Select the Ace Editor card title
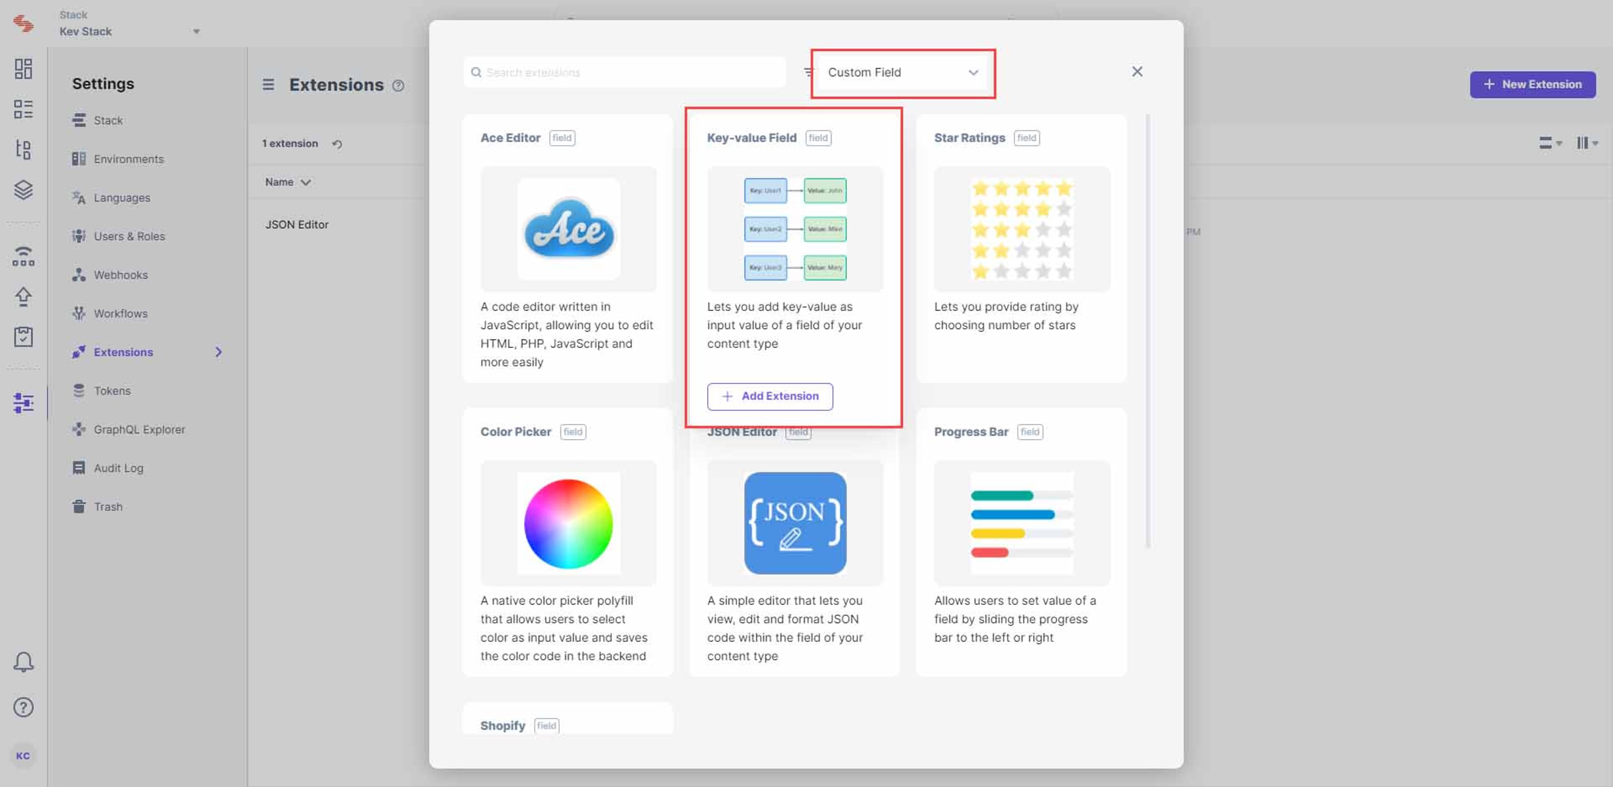This screenshot has width=1613, height=787. [510, 138]
